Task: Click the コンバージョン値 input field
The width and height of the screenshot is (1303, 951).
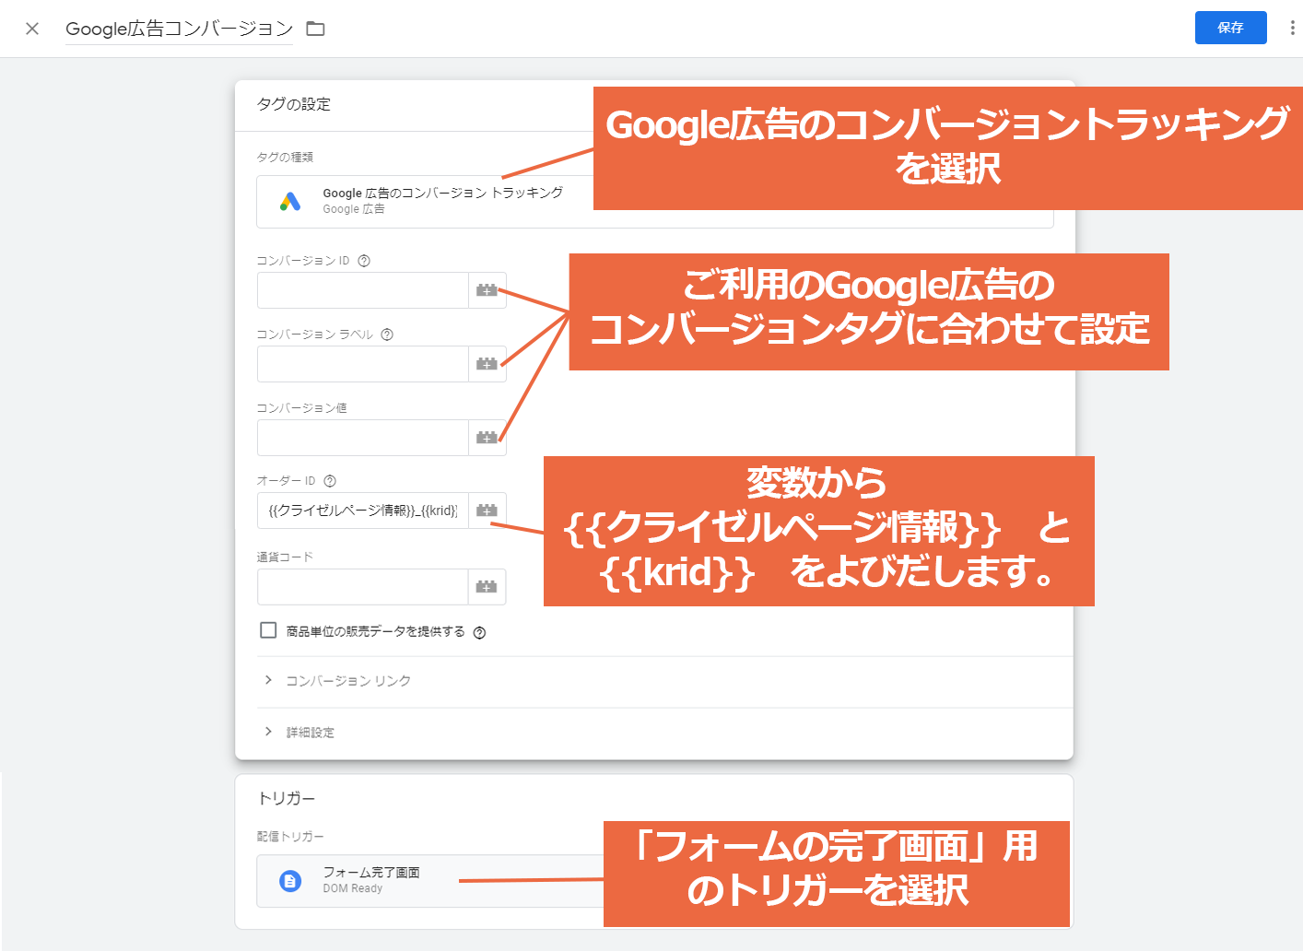Action: 363,438
